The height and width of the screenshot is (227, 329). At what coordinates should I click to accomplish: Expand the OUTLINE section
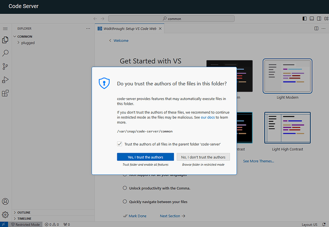pos(24,212)
